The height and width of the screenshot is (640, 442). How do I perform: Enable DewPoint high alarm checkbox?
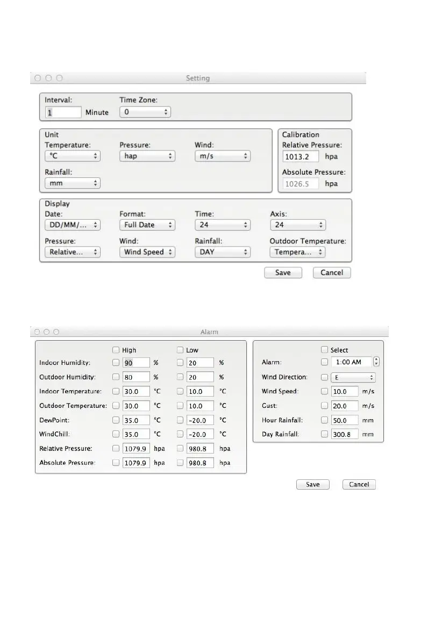pyautogui.click(x=116, y=420)
